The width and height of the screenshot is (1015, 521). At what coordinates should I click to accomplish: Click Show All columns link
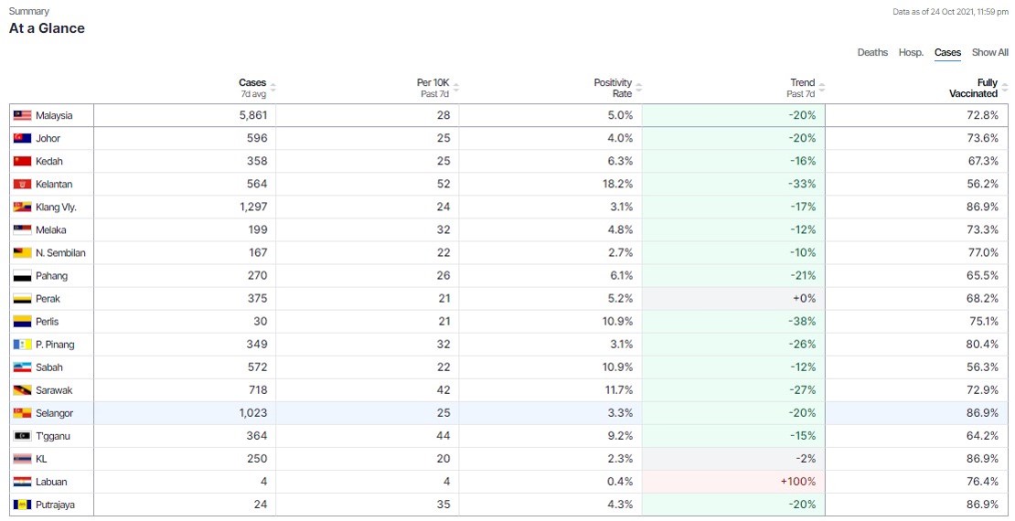pyautogui.click(x=989, y=53)
